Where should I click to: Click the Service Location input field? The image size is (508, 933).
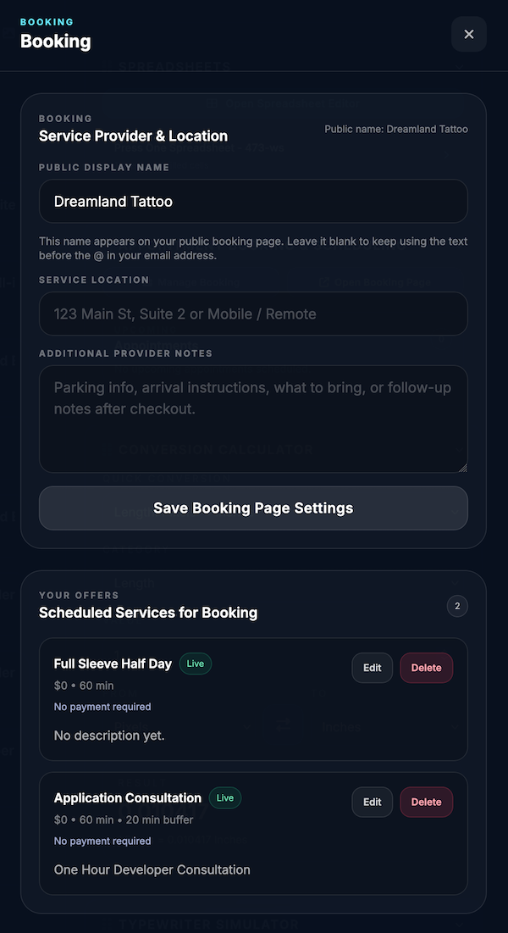[252, 314]
